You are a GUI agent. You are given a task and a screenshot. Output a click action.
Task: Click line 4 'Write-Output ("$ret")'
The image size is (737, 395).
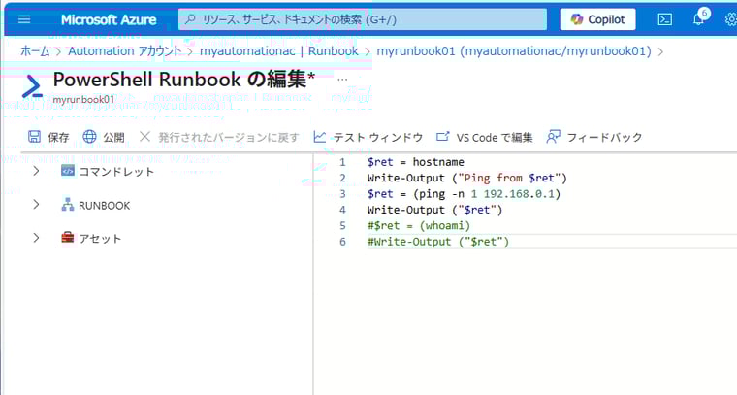click(434, 210)
